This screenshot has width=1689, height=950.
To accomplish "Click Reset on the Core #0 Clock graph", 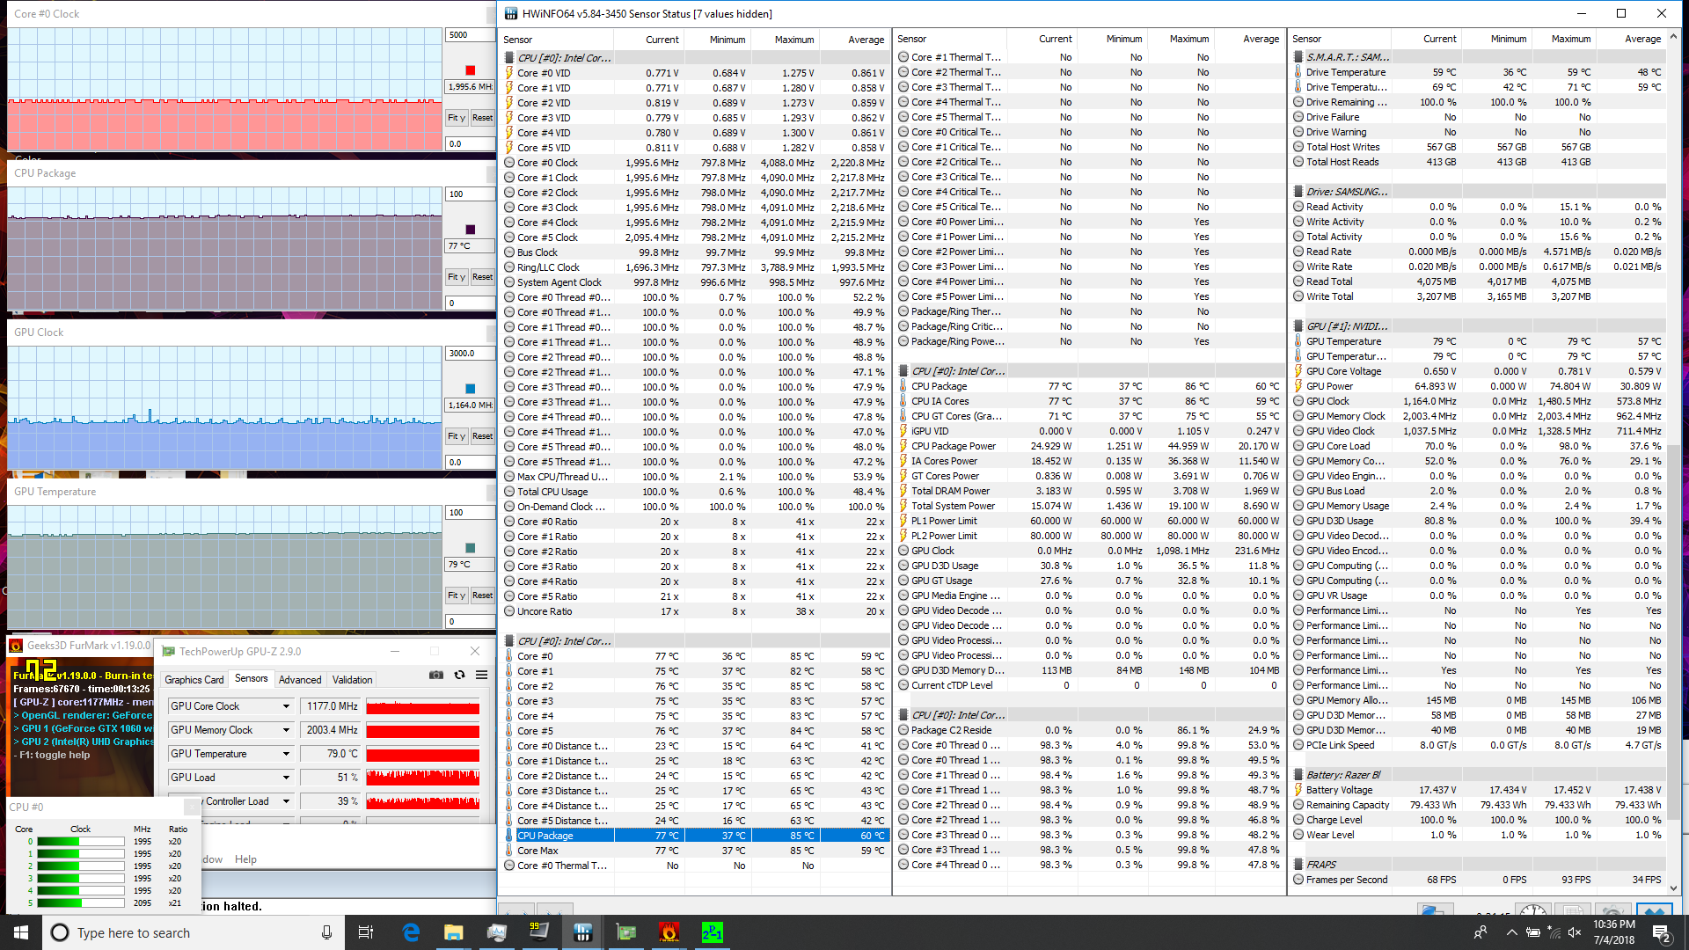I will (x=482, y=118).
